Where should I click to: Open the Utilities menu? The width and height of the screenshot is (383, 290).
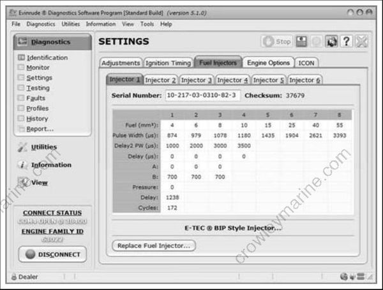[x=71, y=24]
